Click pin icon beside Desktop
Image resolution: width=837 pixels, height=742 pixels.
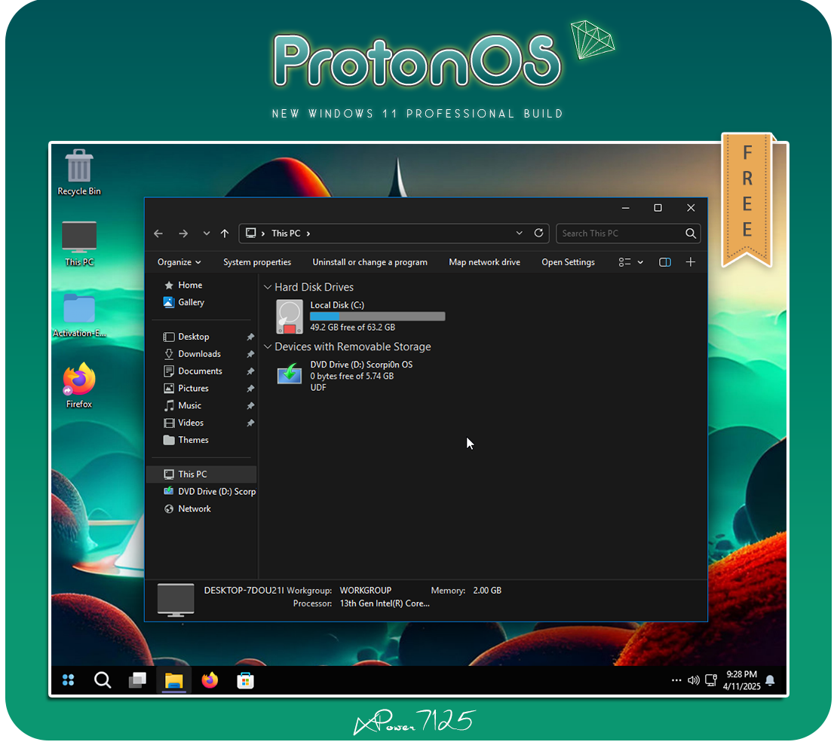pyautogui.click(x=250, y=337)
